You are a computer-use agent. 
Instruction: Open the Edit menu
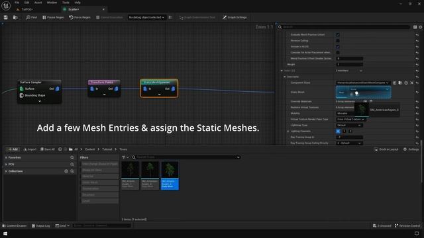click(x=26, y=3)
